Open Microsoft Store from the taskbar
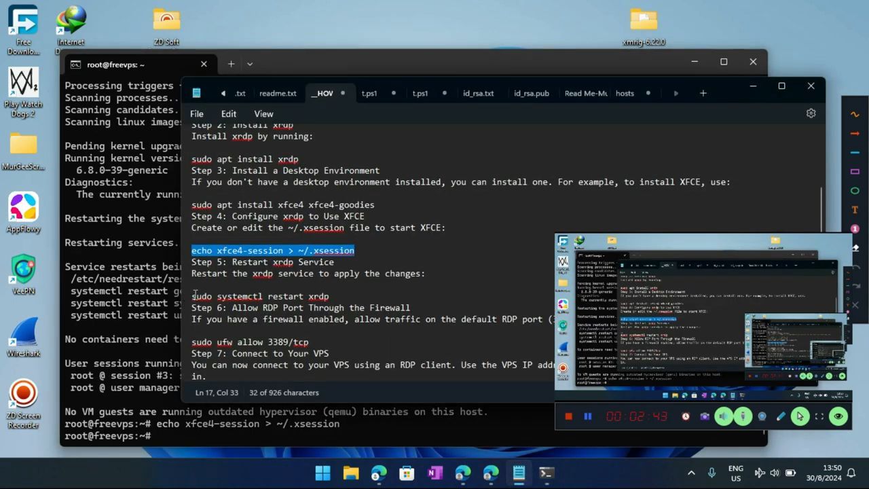The height and width of the screenshot is (489, 869). point(407,473)
